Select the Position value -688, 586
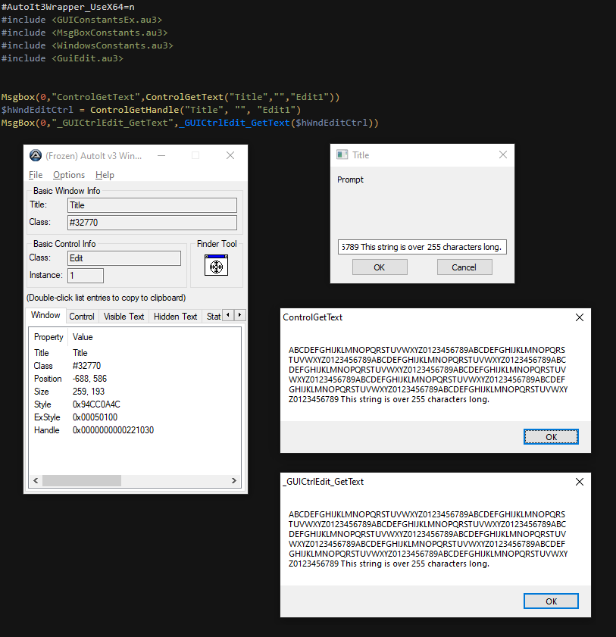Image resolution: width=616 pixels, height=637 pixels. [90, 379]
